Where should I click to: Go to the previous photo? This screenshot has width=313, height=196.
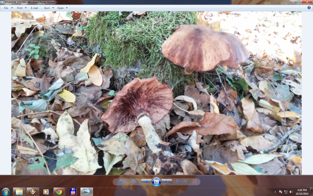146,182
